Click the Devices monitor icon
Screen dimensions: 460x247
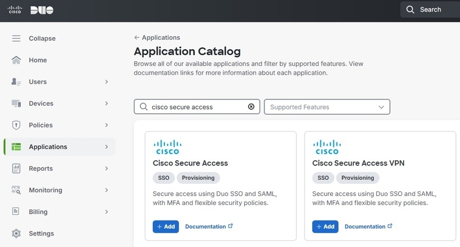coord(16,103)
